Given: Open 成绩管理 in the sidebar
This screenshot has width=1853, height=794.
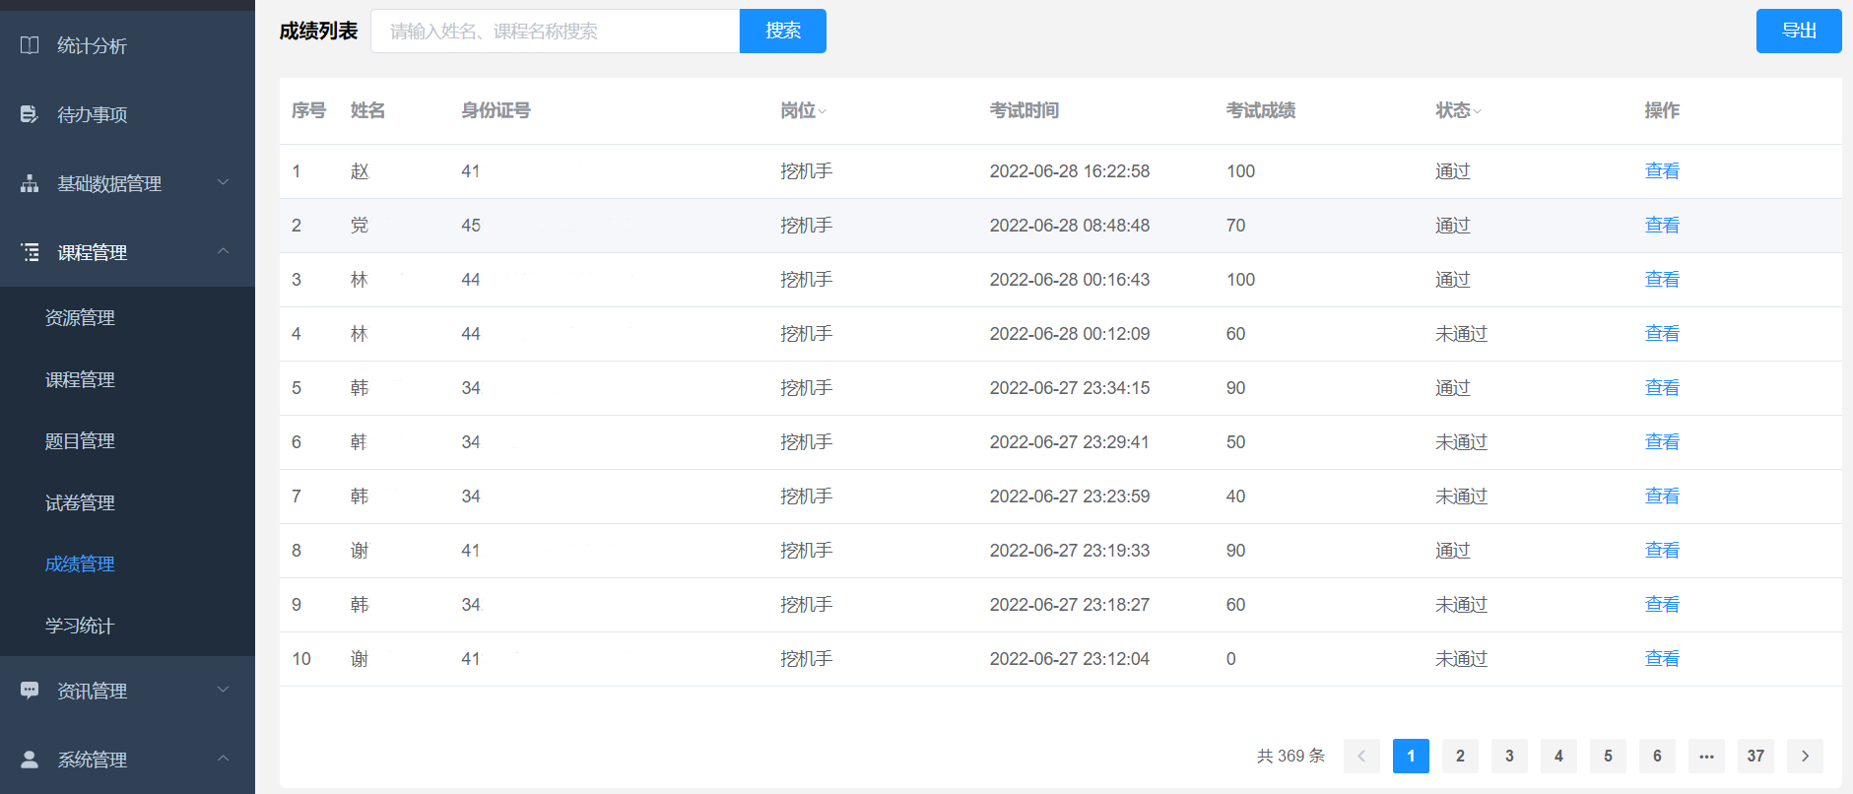Looking at the screenshot, I should click(80, 563).
